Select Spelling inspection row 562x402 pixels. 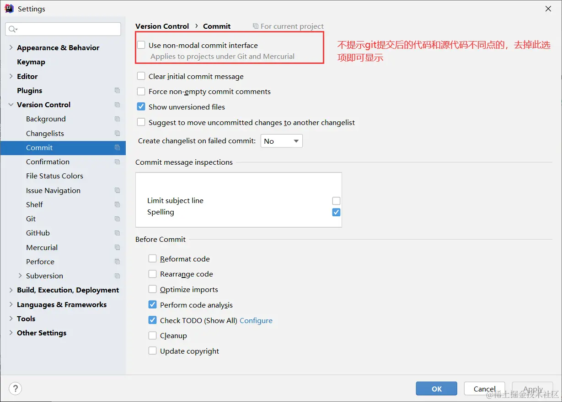239,212
